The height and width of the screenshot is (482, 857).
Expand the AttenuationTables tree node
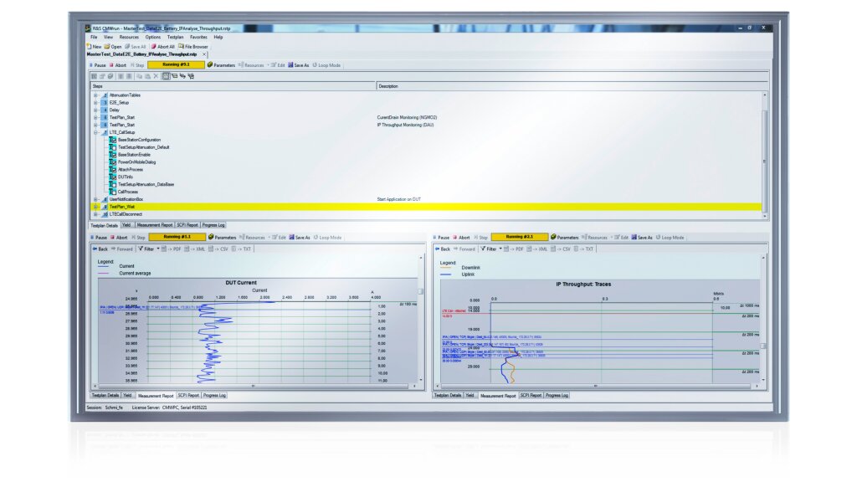point(95,95)
